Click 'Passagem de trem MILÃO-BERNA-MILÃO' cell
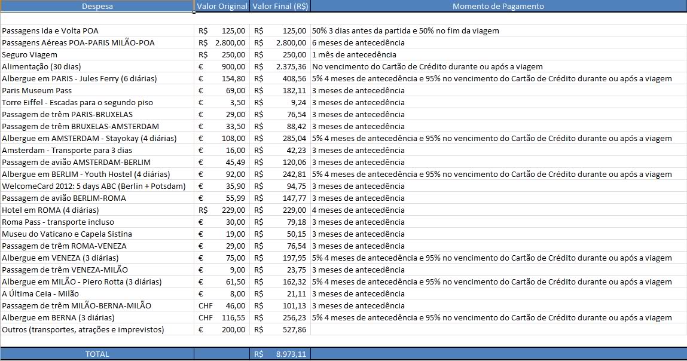The image size is (687, 361). tap(77, 305)
